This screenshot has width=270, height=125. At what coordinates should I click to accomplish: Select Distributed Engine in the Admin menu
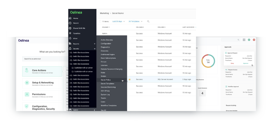(107, 54)
